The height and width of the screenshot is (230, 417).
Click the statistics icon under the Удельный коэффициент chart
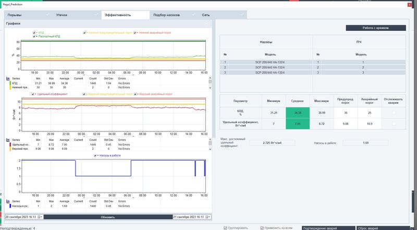pyautogui.click(x=7, y=140)
